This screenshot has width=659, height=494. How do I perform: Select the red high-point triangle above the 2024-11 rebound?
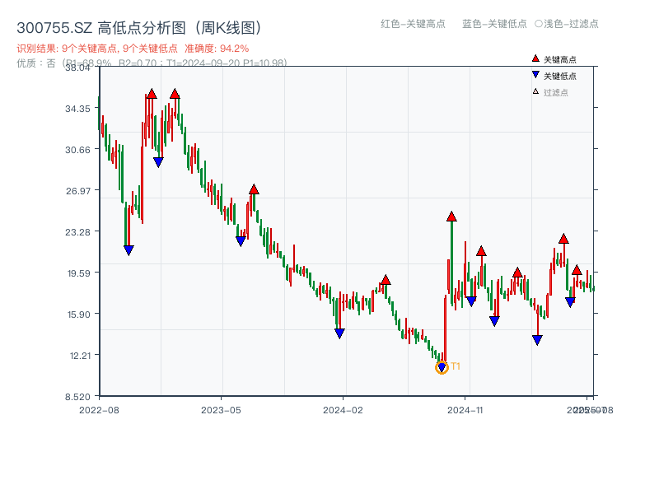(451, 216)
